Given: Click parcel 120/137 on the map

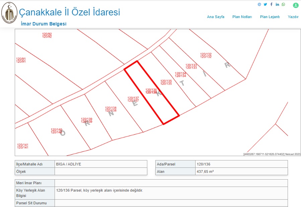Looking at the screenshot, I should [x=133, y=99].
